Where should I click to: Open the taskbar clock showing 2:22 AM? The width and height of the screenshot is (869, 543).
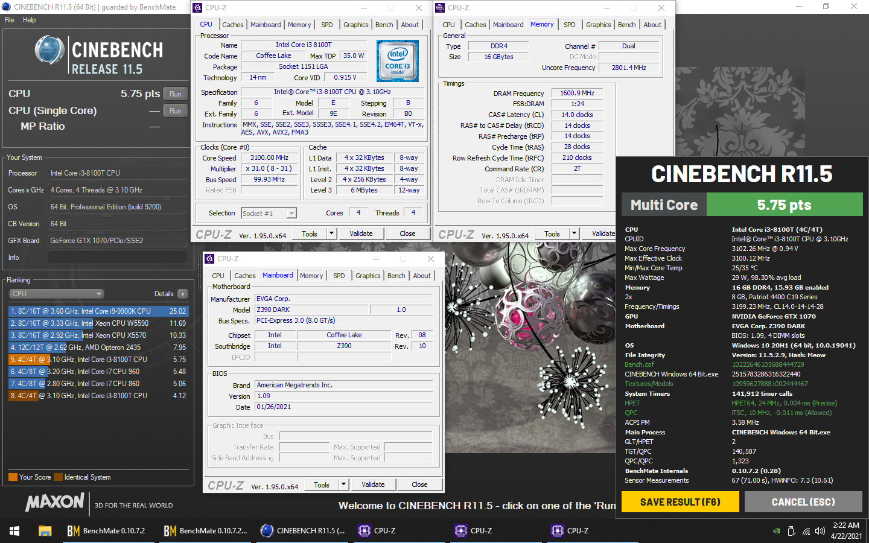pos(846,531)
